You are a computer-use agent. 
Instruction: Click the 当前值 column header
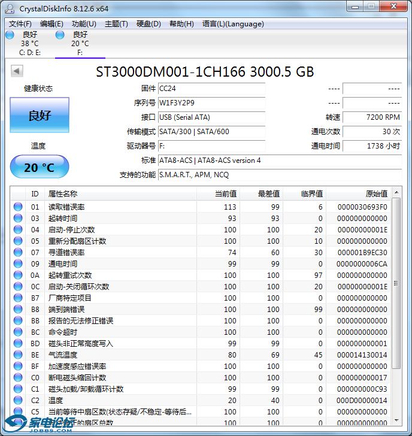coord(218,194)
